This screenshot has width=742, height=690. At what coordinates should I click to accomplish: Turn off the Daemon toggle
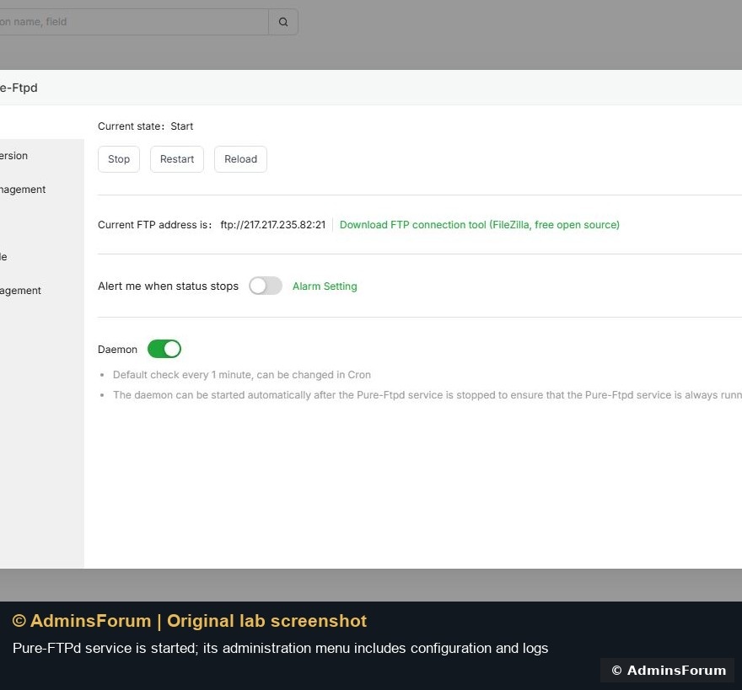coord(164,349)
